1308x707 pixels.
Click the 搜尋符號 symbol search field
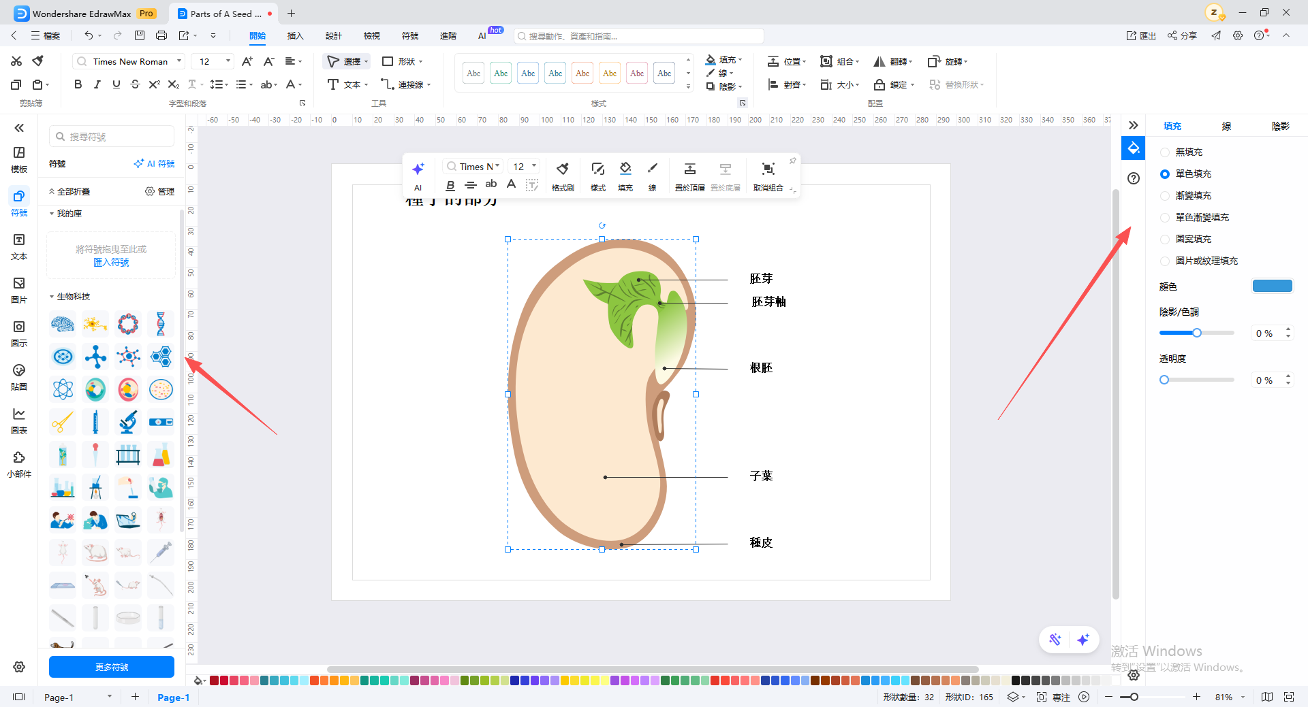[112, 137]
